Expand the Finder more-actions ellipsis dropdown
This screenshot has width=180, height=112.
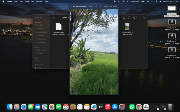pyautogui.click(x=135, y=18)
